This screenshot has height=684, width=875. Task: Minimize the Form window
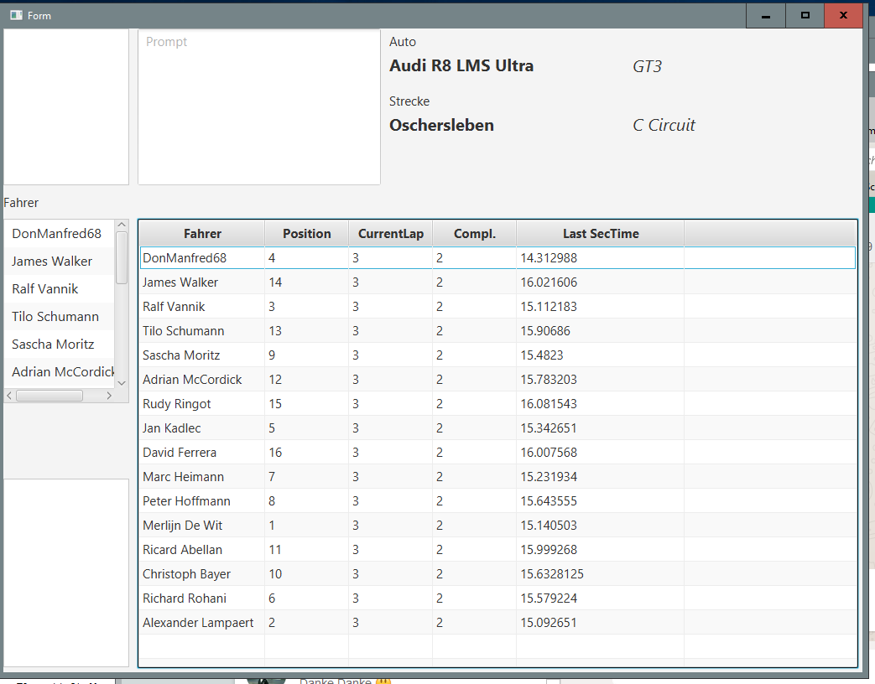[x=765, y=15]
